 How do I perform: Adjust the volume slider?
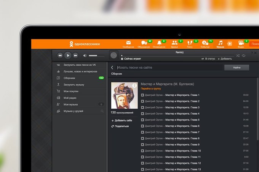tap(97, 56)
